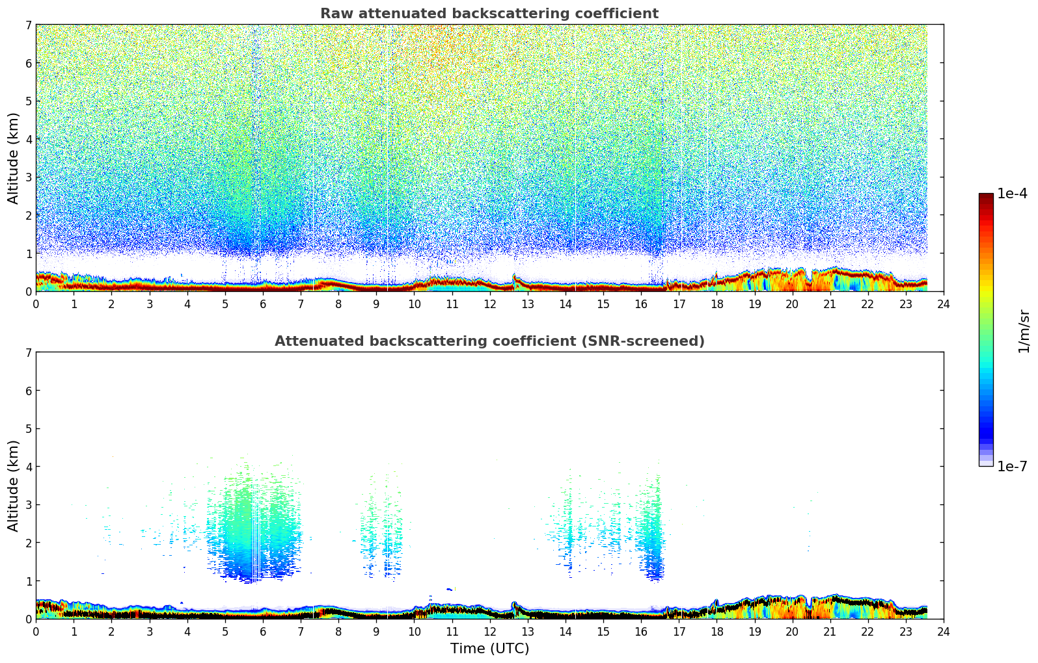Click time tick '20' under the SNR-screened plot

click(x=792, y=631)
